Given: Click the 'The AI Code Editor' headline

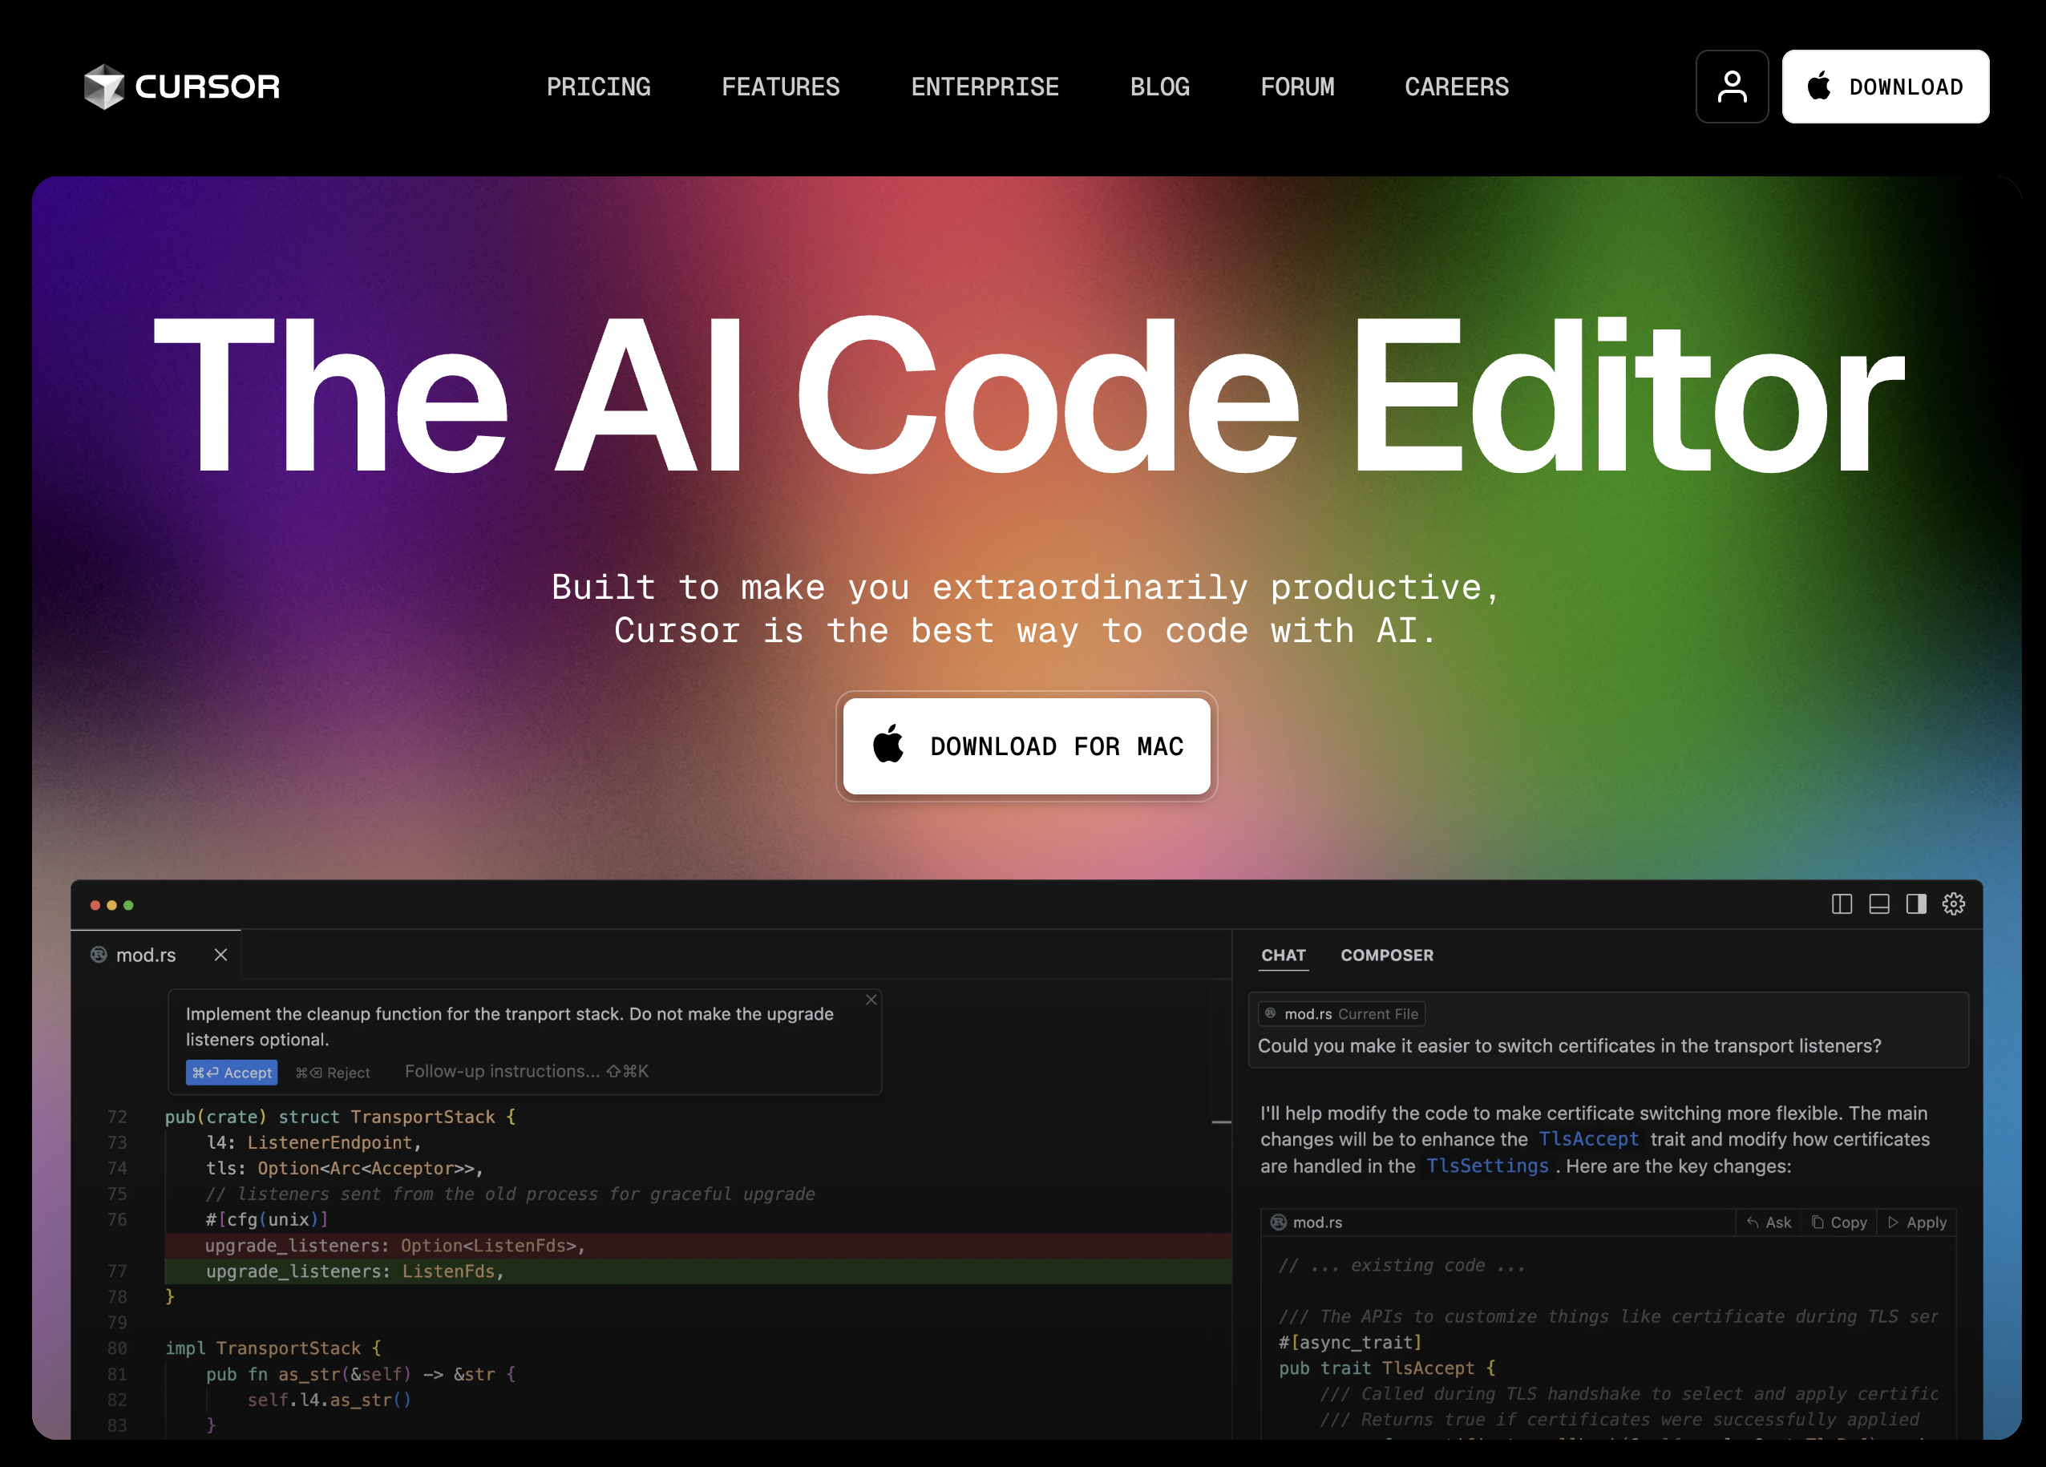Looking at the screenshot, I should click(1029, 394).
